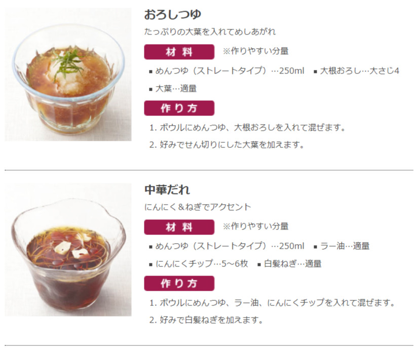The width and height of the screenshot is (418, 351).
Task: Click the 作り方 label under おろしつゆ
Action: coord(179,108)
